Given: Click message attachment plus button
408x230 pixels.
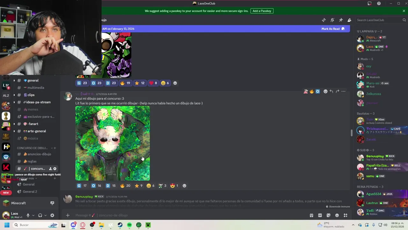Looking at the screenshot, I should pyautogui.click(x=68, y=215).
